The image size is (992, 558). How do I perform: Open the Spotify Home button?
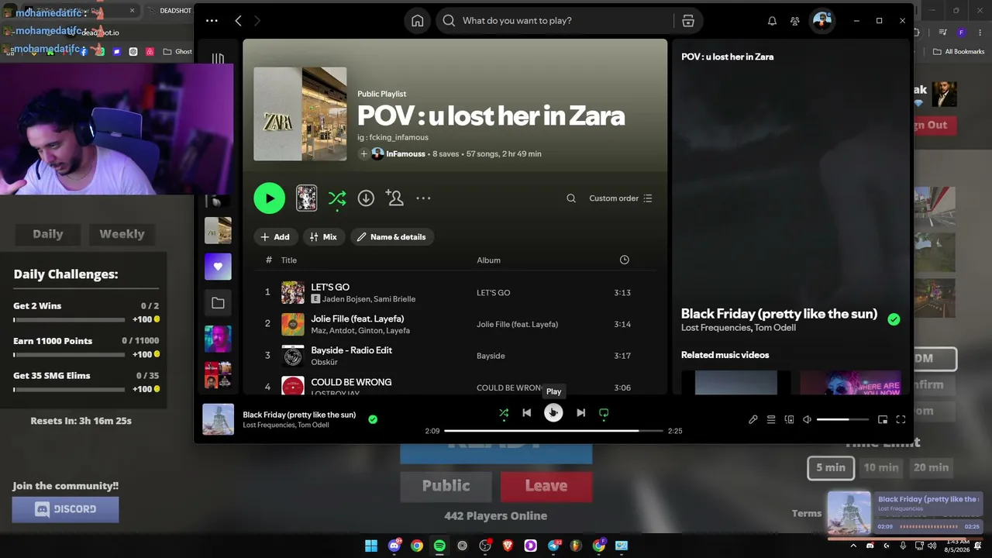click(x=418, y=21)
